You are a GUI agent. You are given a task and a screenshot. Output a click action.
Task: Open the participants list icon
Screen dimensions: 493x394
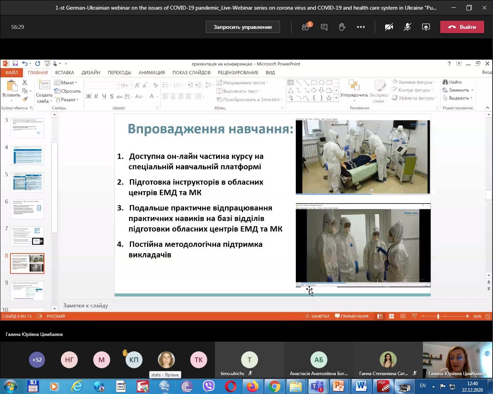click(x=306, y=27)
